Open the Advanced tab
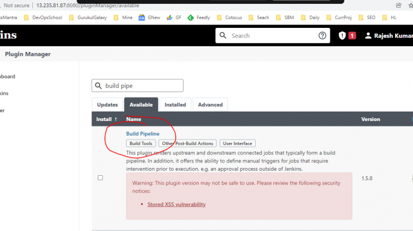 (x=210, y=104)
